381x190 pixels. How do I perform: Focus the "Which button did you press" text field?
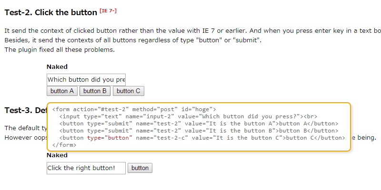pos(86,80)
